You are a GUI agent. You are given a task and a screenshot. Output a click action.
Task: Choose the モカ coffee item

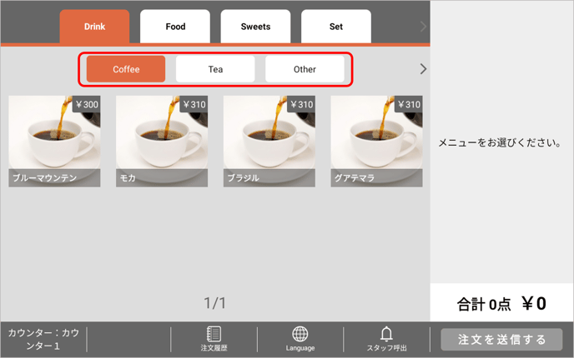pos(161,141)
